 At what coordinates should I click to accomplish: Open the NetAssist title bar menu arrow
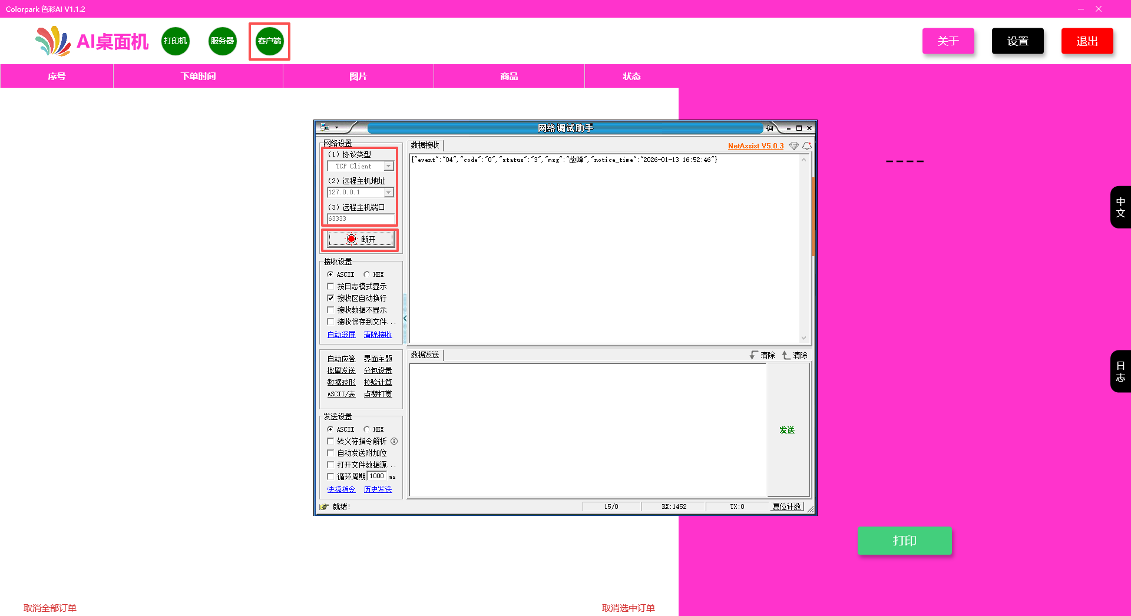[336, 128]
